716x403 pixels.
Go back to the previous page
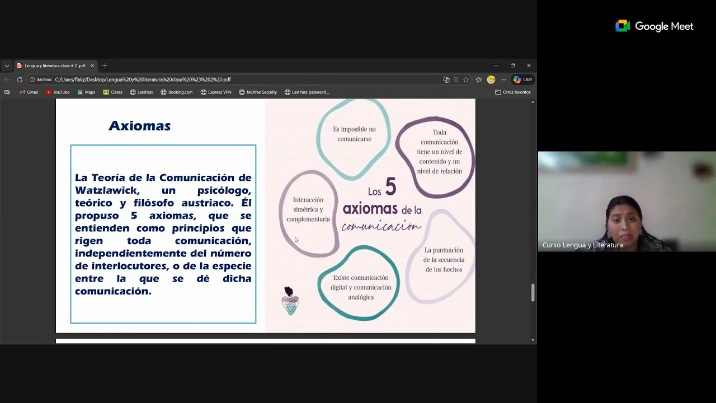(7, 79)
